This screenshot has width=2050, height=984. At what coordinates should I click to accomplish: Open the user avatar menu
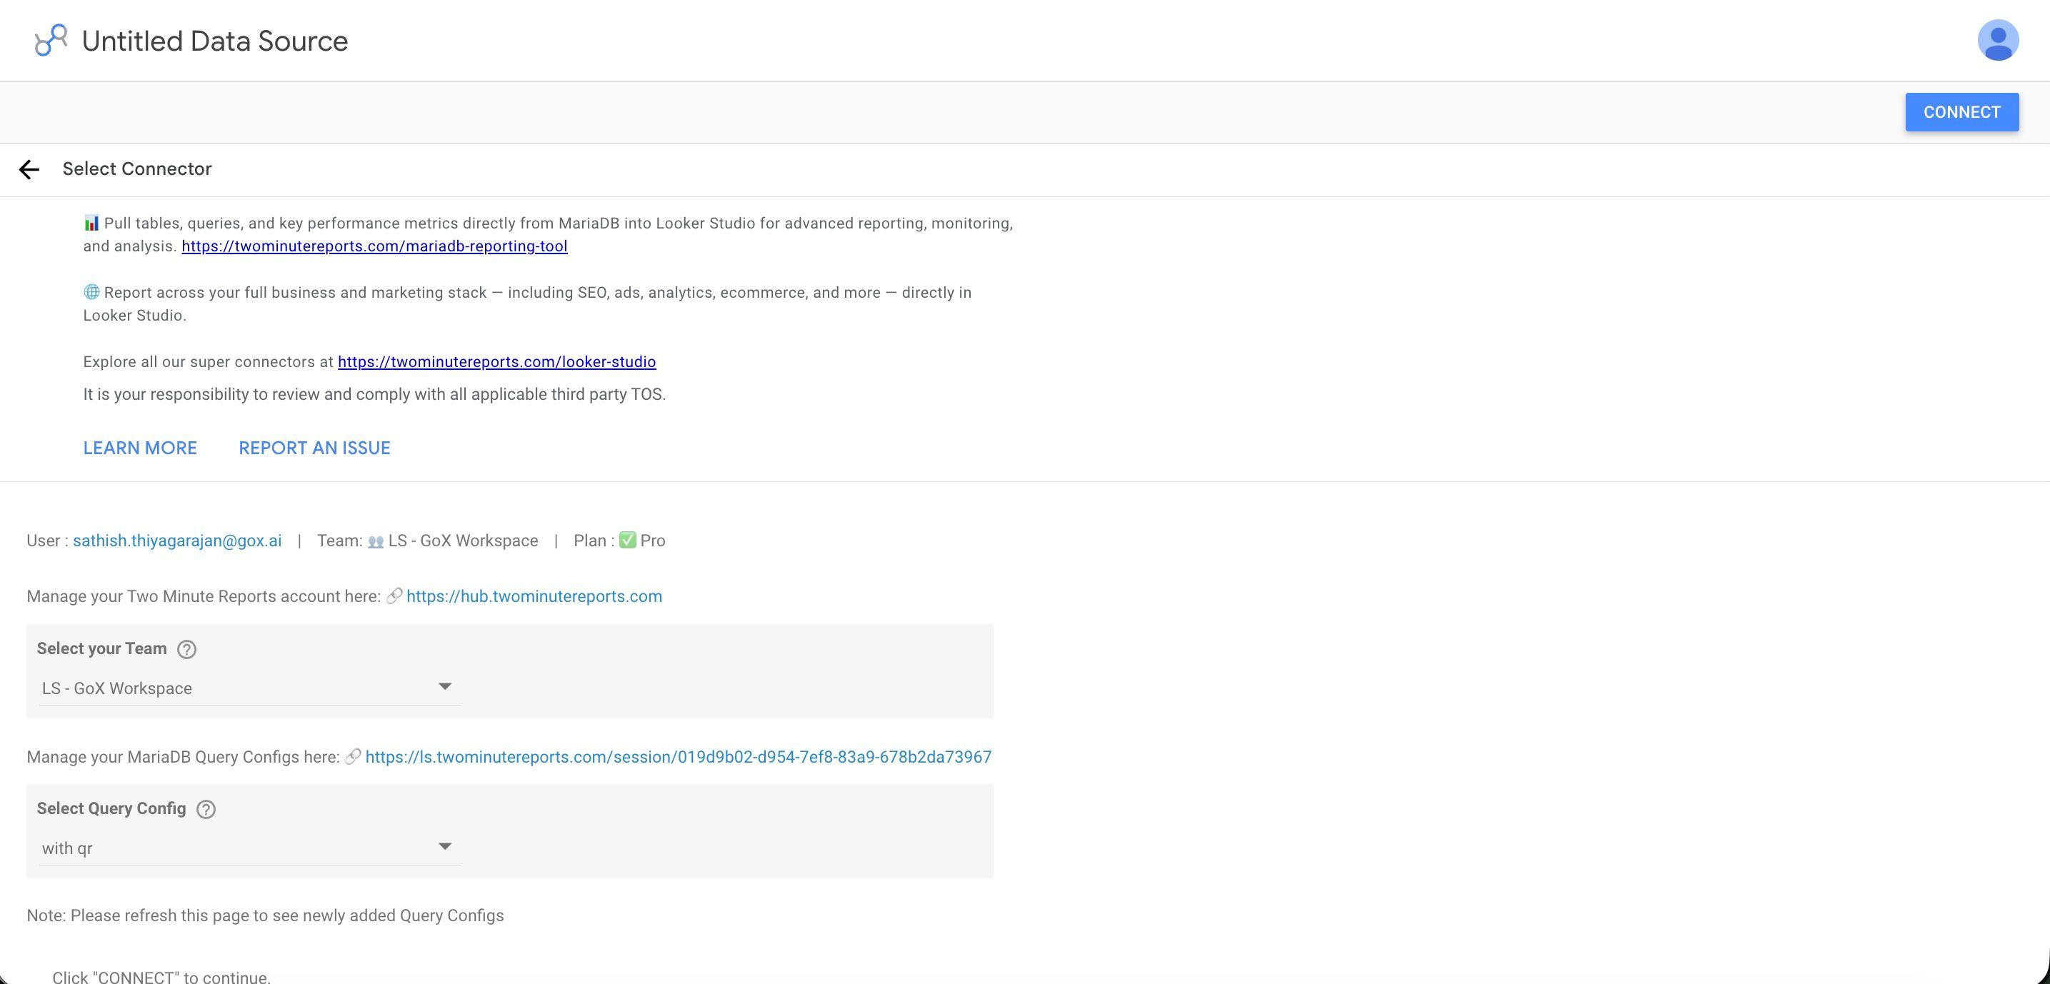click(x=1997, y=40)
